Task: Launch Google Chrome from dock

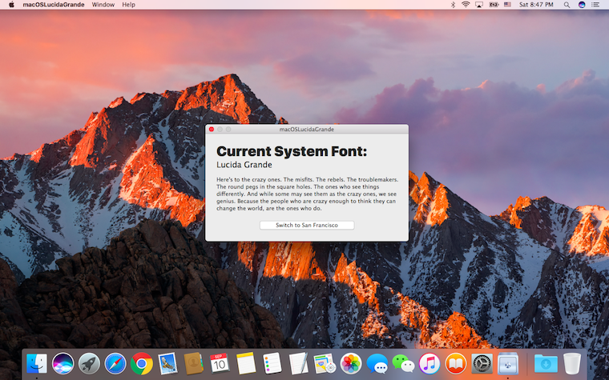Action: 142,363
